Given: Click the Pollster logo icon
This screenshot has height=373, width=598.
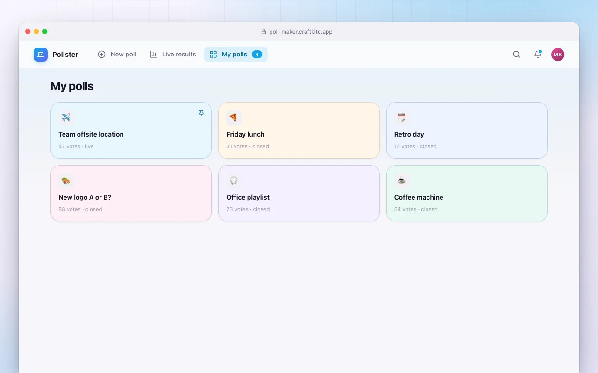Looking at the screenshot, I should pos(41,55).
